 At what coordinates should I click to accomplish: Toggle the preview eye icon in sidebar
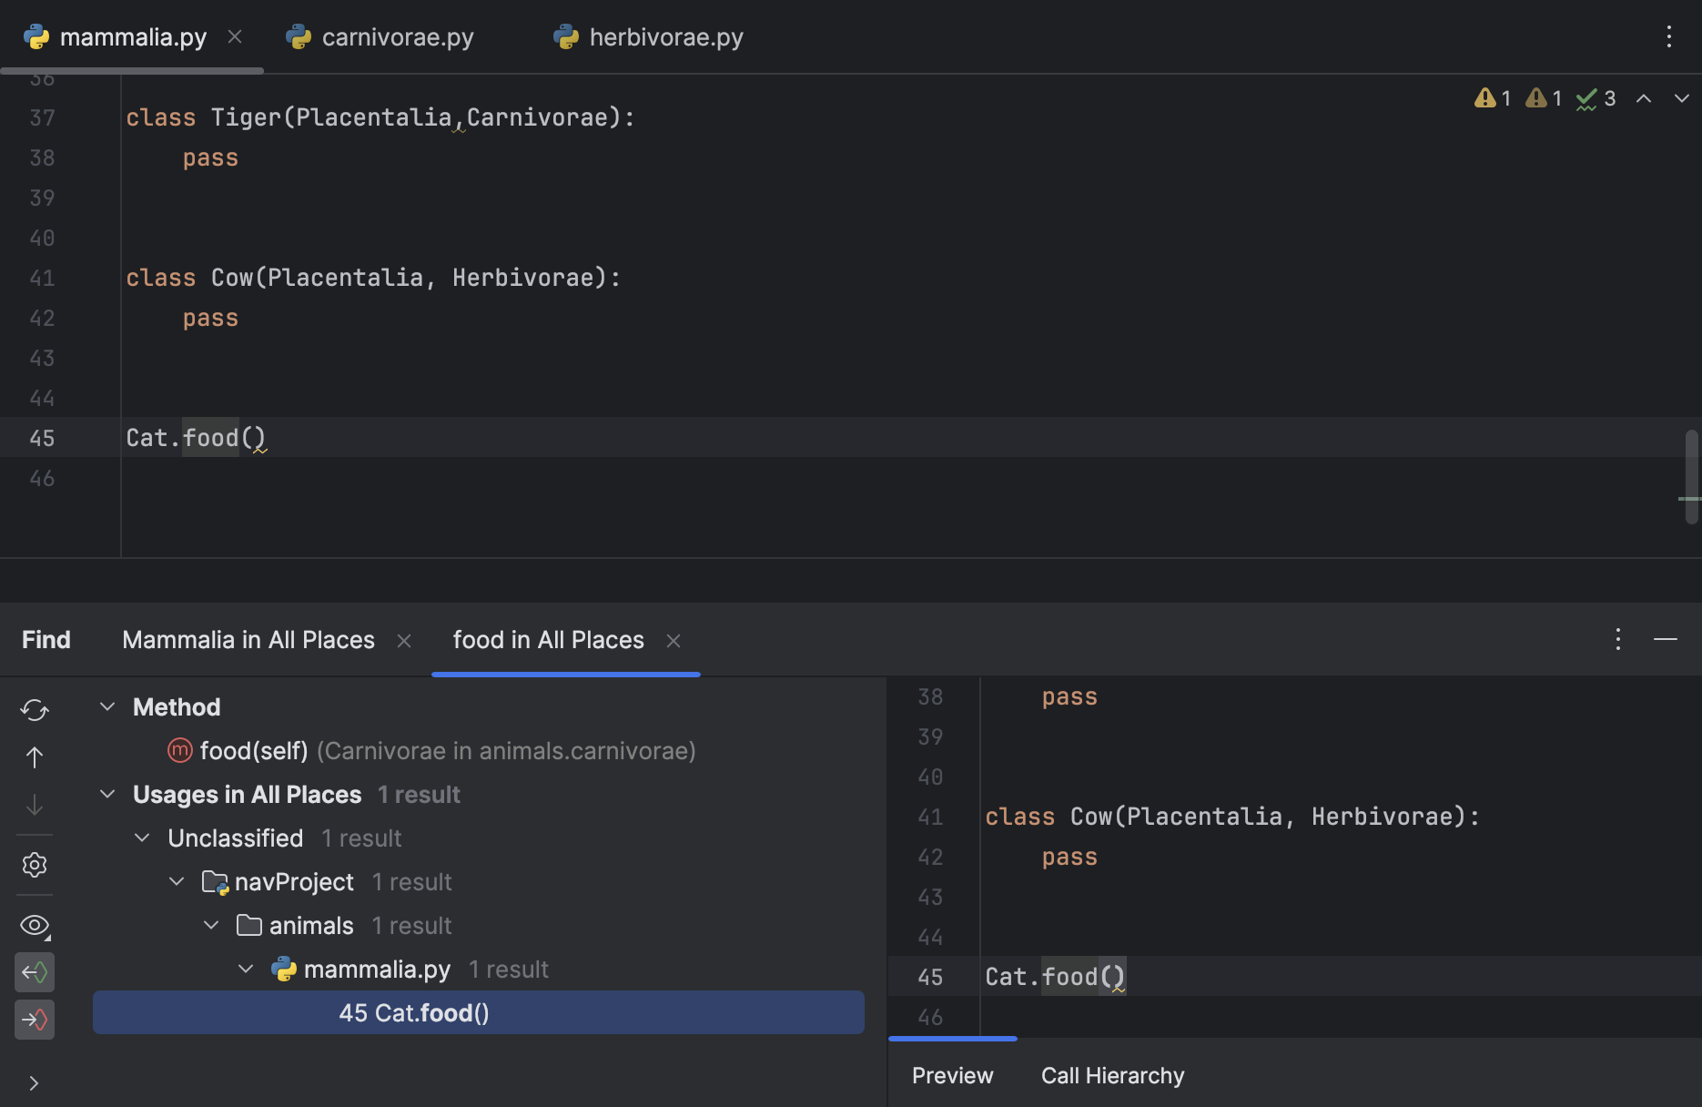click(x=35, y=925)
